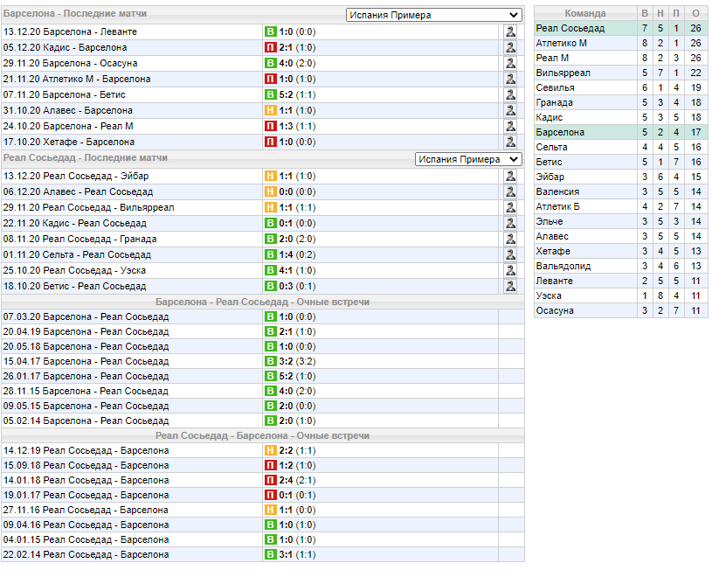Open the league dropdown in Реал Сосьедад's last matches header
Screen dimensions: 712x577
(468, 159)
